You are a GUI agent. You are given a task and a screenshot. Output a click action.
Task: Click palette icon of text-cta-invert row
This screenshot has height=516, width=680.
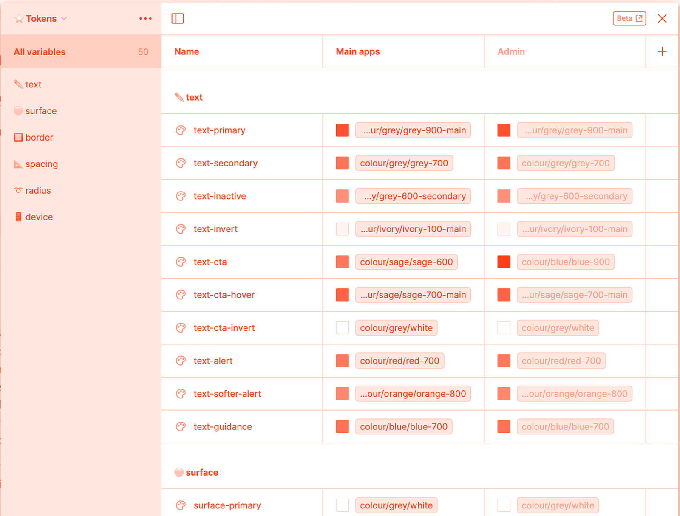[181, 328]
